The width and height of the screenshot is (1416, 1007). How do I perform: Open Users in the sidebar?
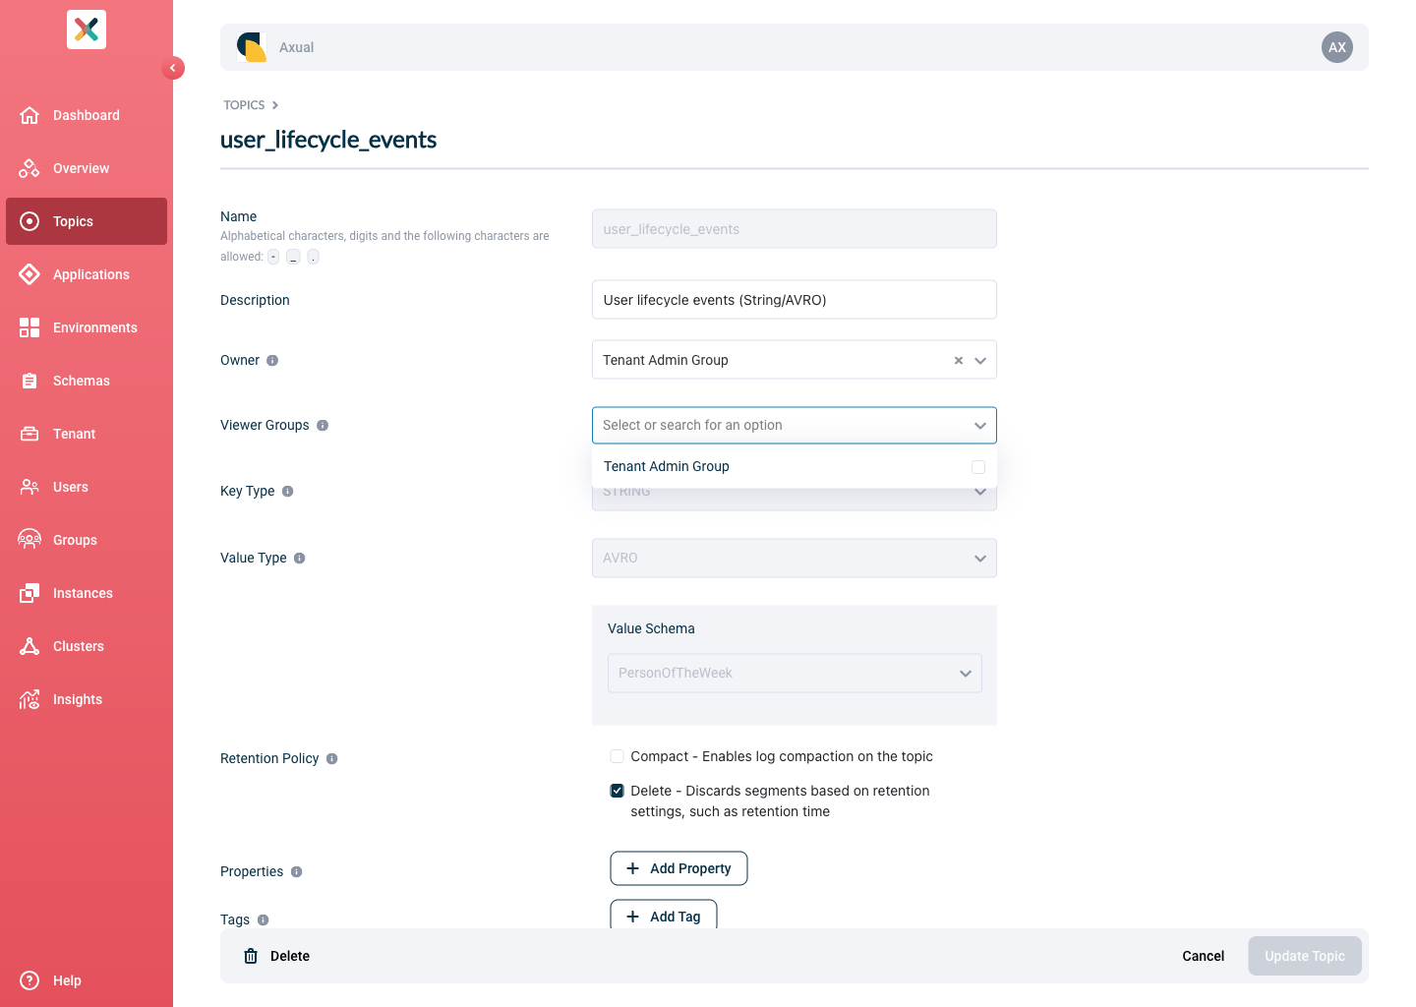point(87,487)
